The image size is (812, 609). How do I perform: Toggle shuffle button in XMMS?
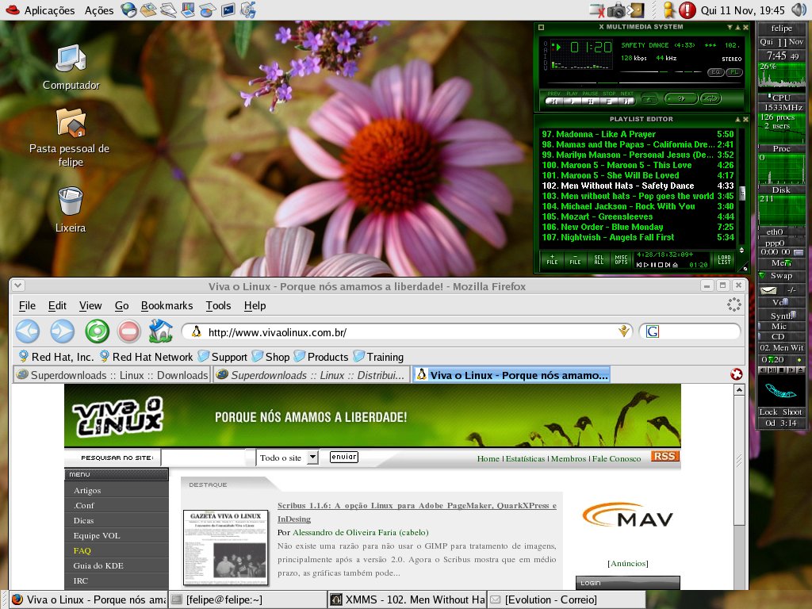point(681,98)
